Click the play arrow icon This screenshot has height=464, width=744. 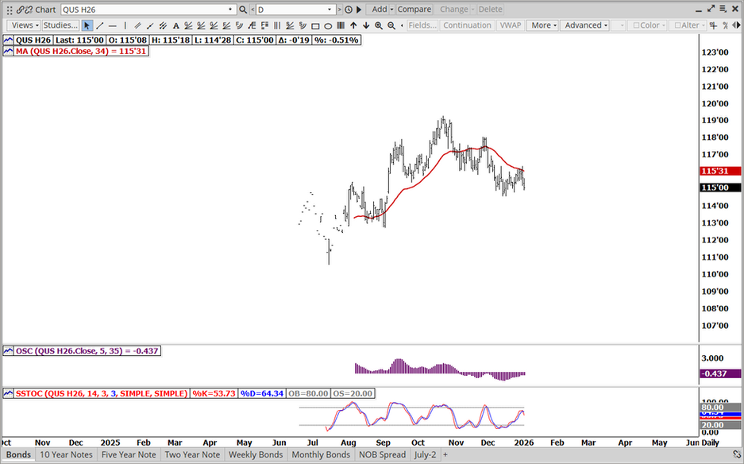point(359,10)
